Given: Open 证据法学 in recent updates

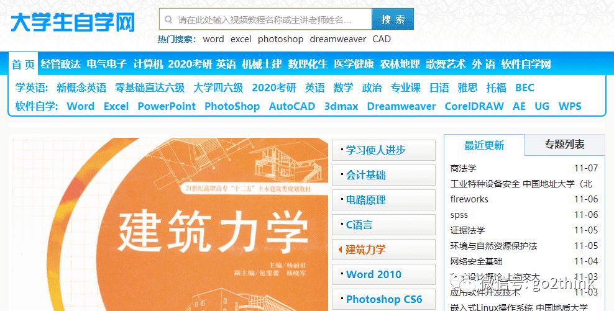Looking at the screenshot, I should tap(467, 230).
